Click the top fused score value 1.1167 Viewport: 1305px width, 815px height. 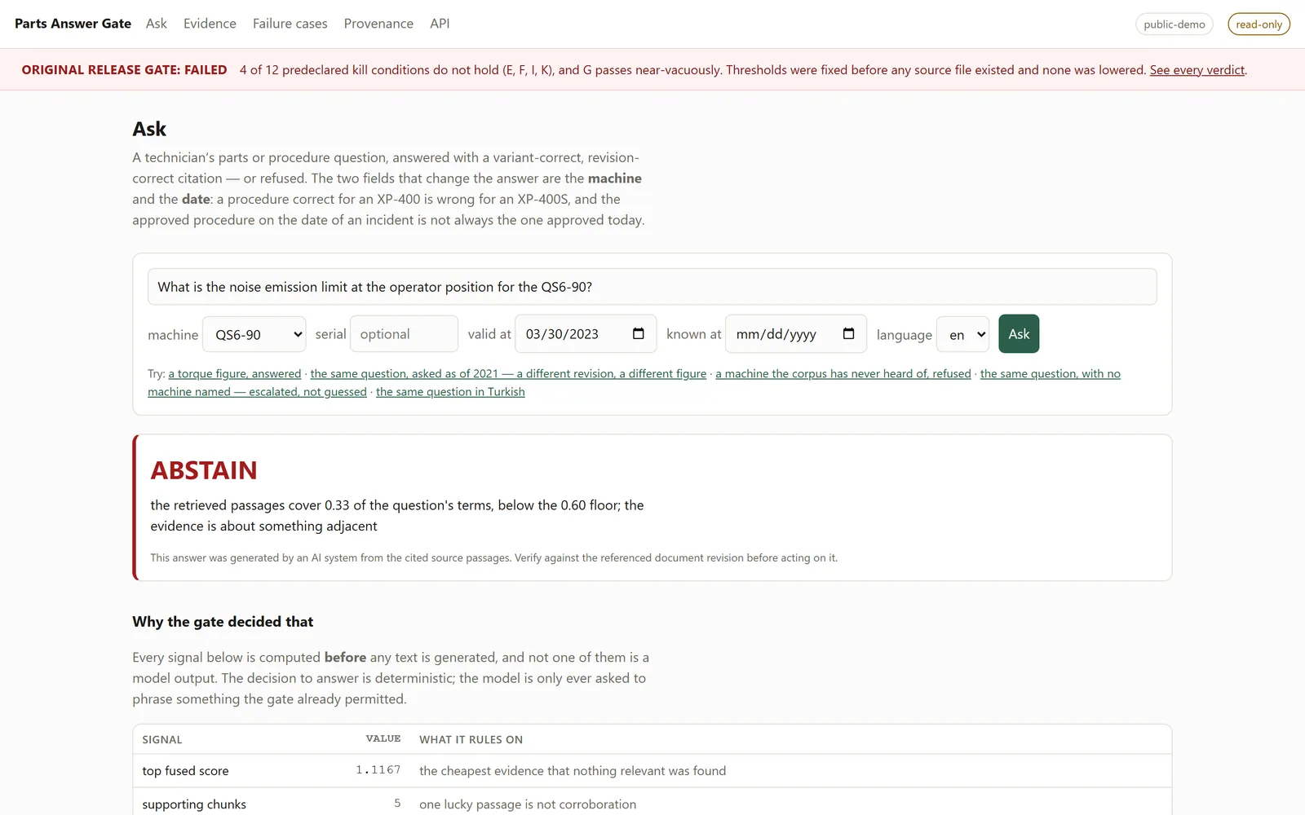(x=378, y=770)
